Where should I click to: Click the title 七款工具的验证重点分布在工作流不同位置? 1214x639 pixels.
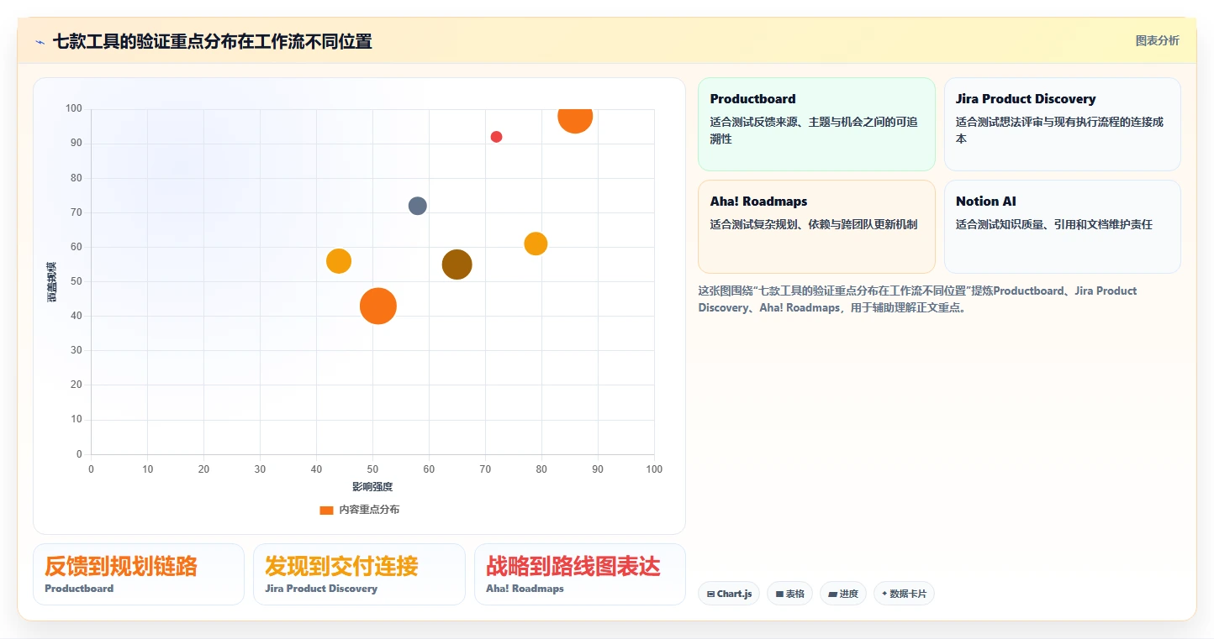click(212, 41)
